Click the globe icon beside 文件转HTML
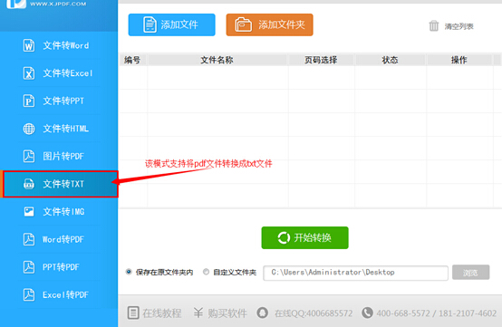 click(29, 129)
